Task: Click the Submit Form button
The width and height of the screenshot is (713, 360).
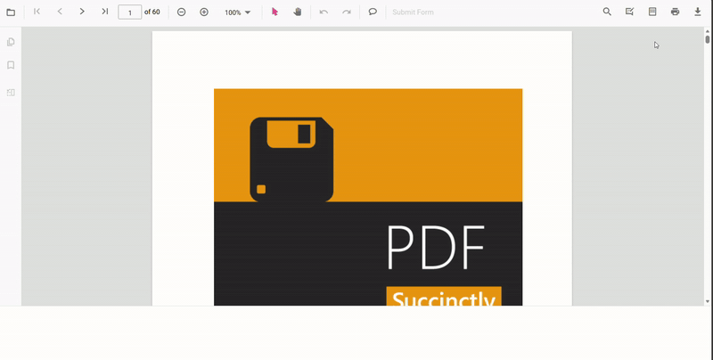Action: click(x=413, y=12)
